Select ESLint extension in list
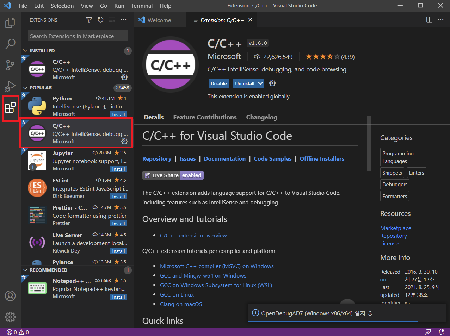The height and width of the screenshot is (336, 450). click(77, 188)
